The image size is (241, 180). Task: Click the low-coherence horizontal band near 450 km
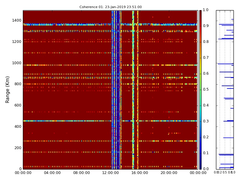tap(110, 121)
